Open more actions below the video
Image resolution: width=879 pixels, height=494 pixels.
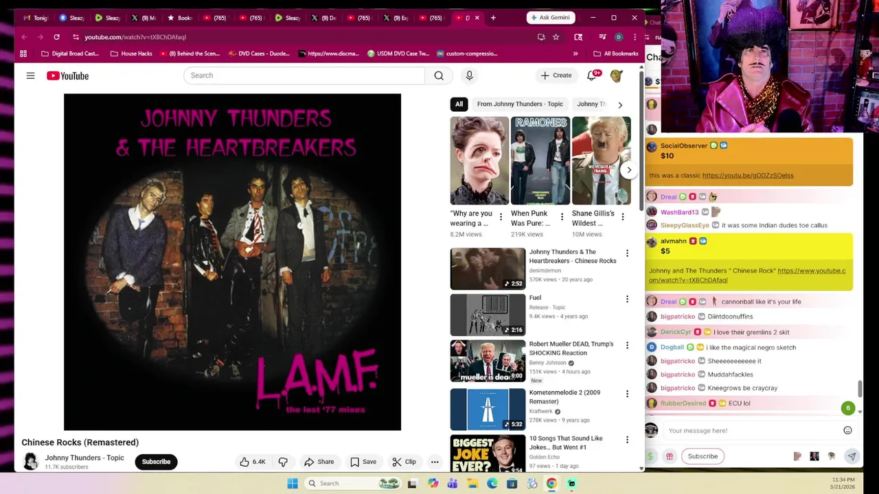pyautogui.click(x=435, y=462)
